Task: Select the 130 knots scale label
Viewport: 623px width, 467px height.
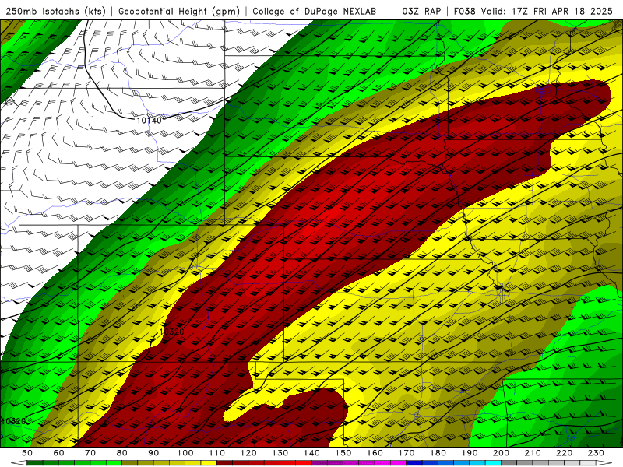Action: pyautogui.click(x=280, y=453)
